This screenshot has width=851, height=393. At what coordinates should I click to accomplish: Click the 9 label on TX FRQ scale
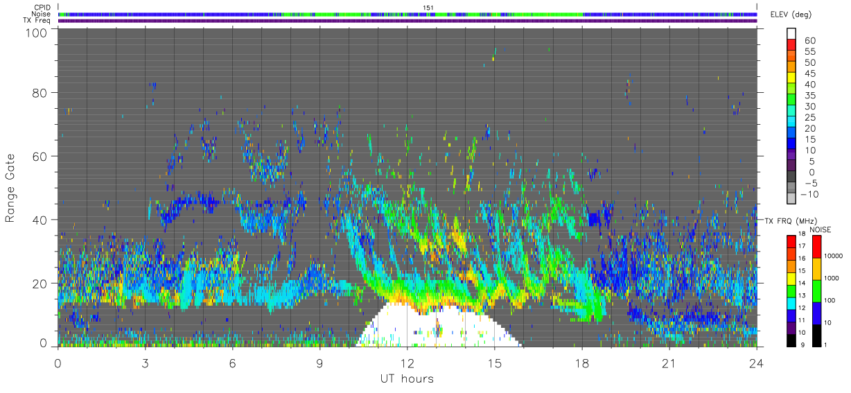(802, 344)
